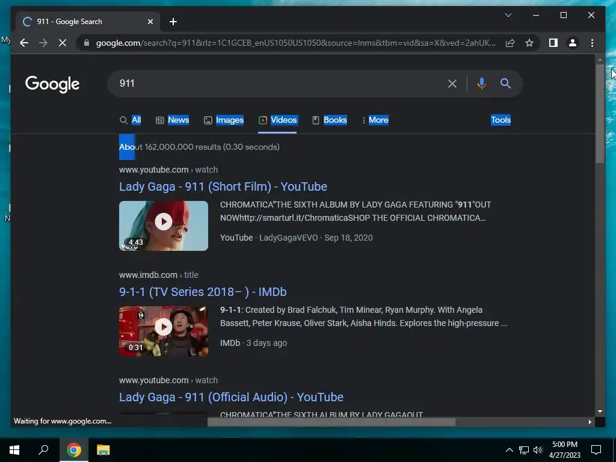Open Lady Gaga 911 Official Audio link
The width and height of the screenshot is (616, 462).
(x=231, y=397)
